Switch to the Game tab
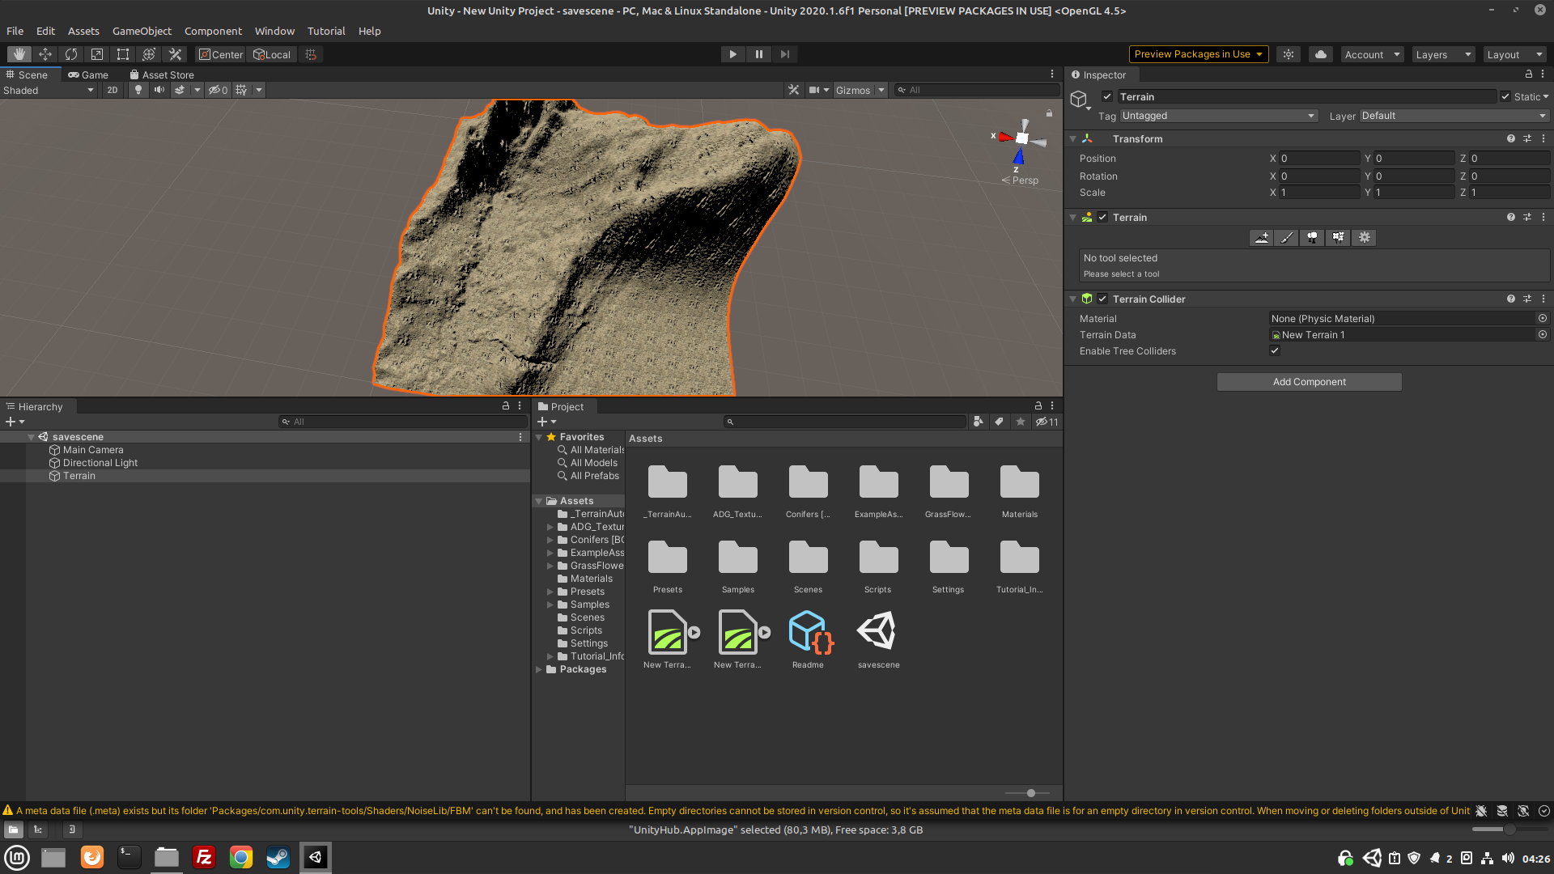 point(88,74)
